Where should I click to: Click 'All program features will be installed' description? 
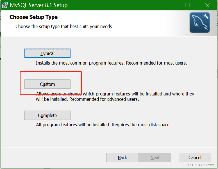tap(103, 125)
